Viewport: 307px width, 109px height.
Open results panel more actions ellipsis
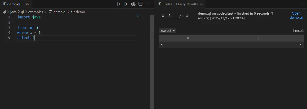pos(303,4)
